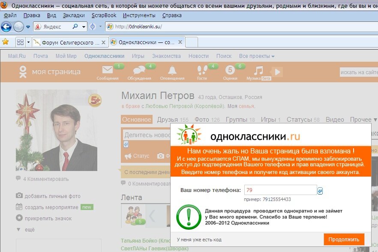This screenshot has width=378, height=252.
Task: Open the Статусы 58 tab
Action: tap(303, 120)
